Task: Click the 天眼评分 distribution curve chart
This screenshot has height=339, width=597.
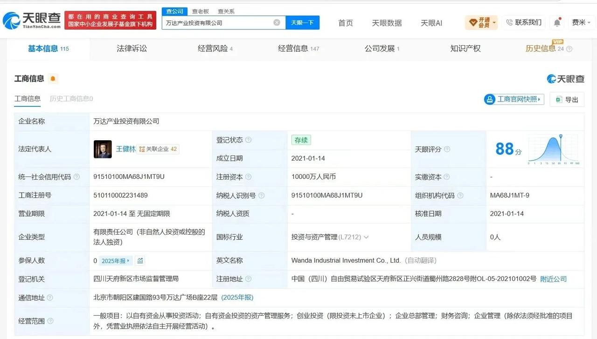Action: point(553,149)
